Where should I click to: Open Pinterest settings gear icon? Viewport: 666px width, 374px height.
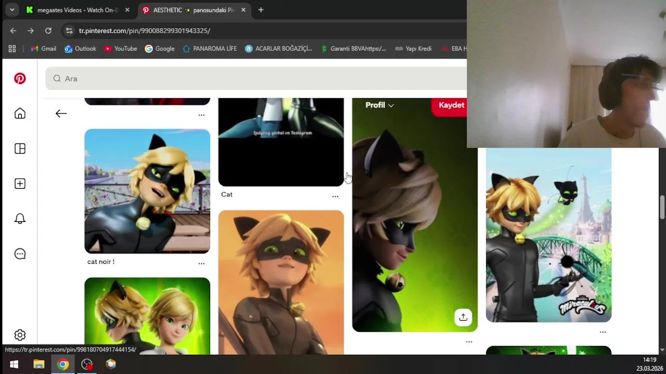[x=20, y=335]
